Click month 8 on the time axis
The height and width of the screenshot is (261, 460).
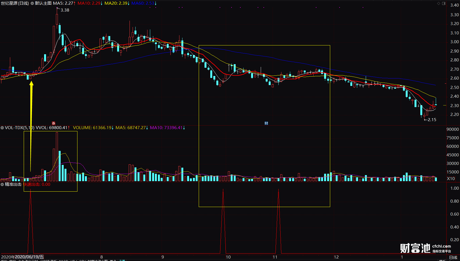pos(101,257)
